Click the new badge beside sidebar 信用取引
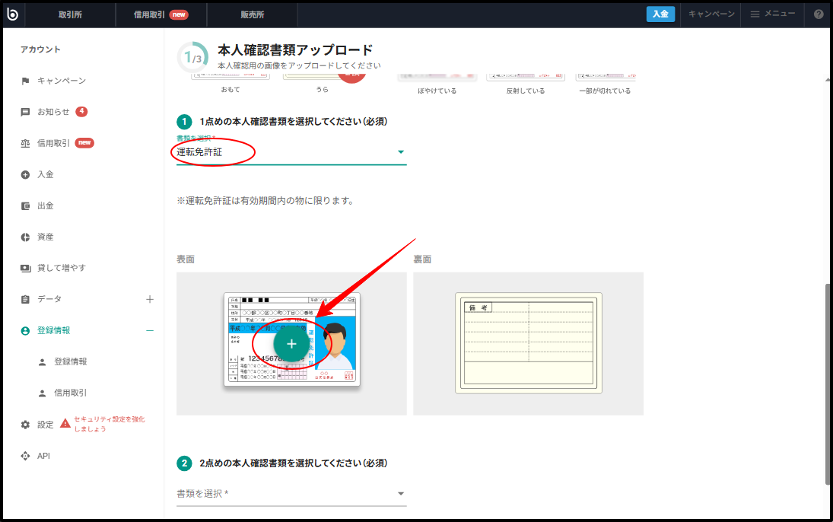 click(x=84, y=142)
